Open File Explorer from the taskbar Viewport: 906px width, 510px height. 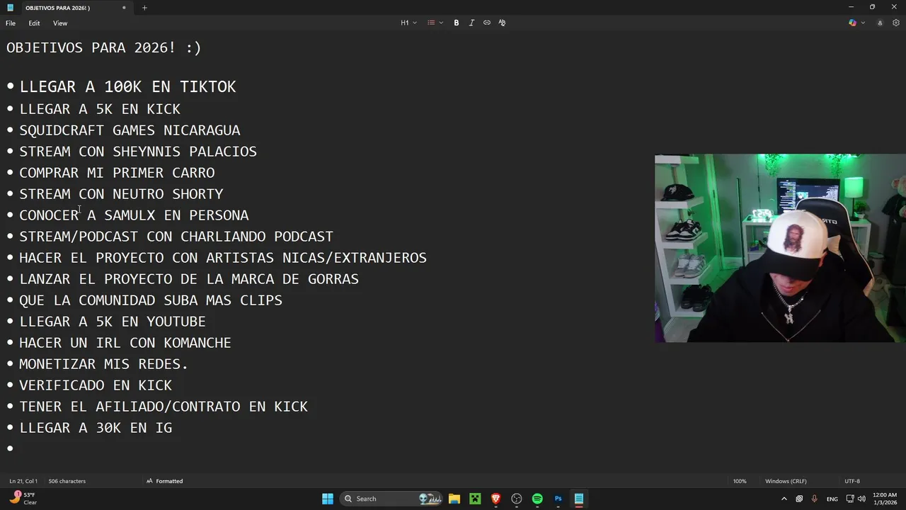(454, 499)
